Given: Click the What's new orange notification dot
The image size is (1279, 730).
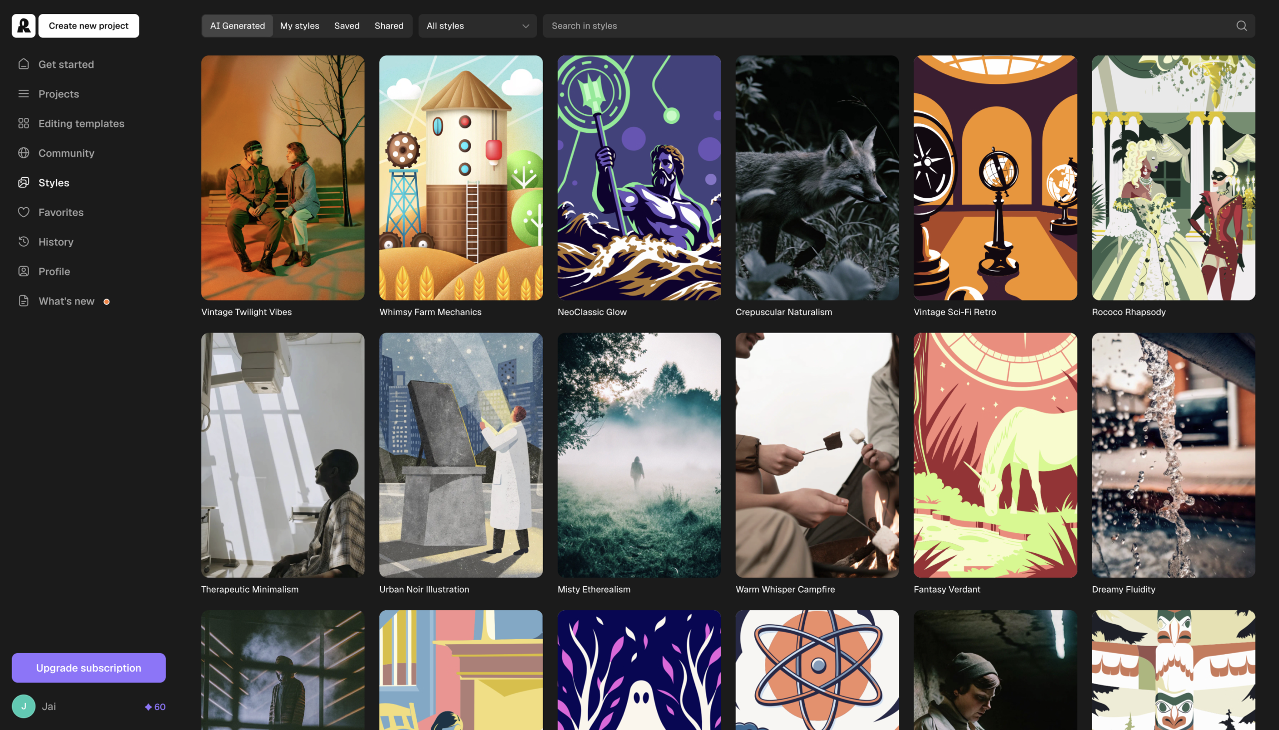Looking at the screenshot, I should 106,301.
